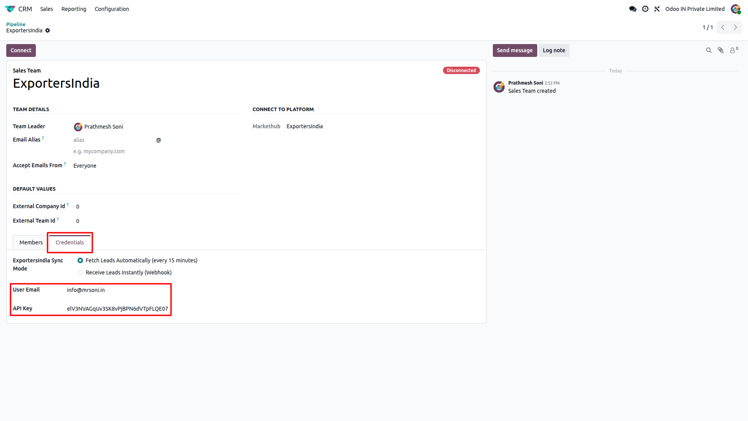Open the debug tools icon
Screen dimensions: 748x421
pos(657,9)
